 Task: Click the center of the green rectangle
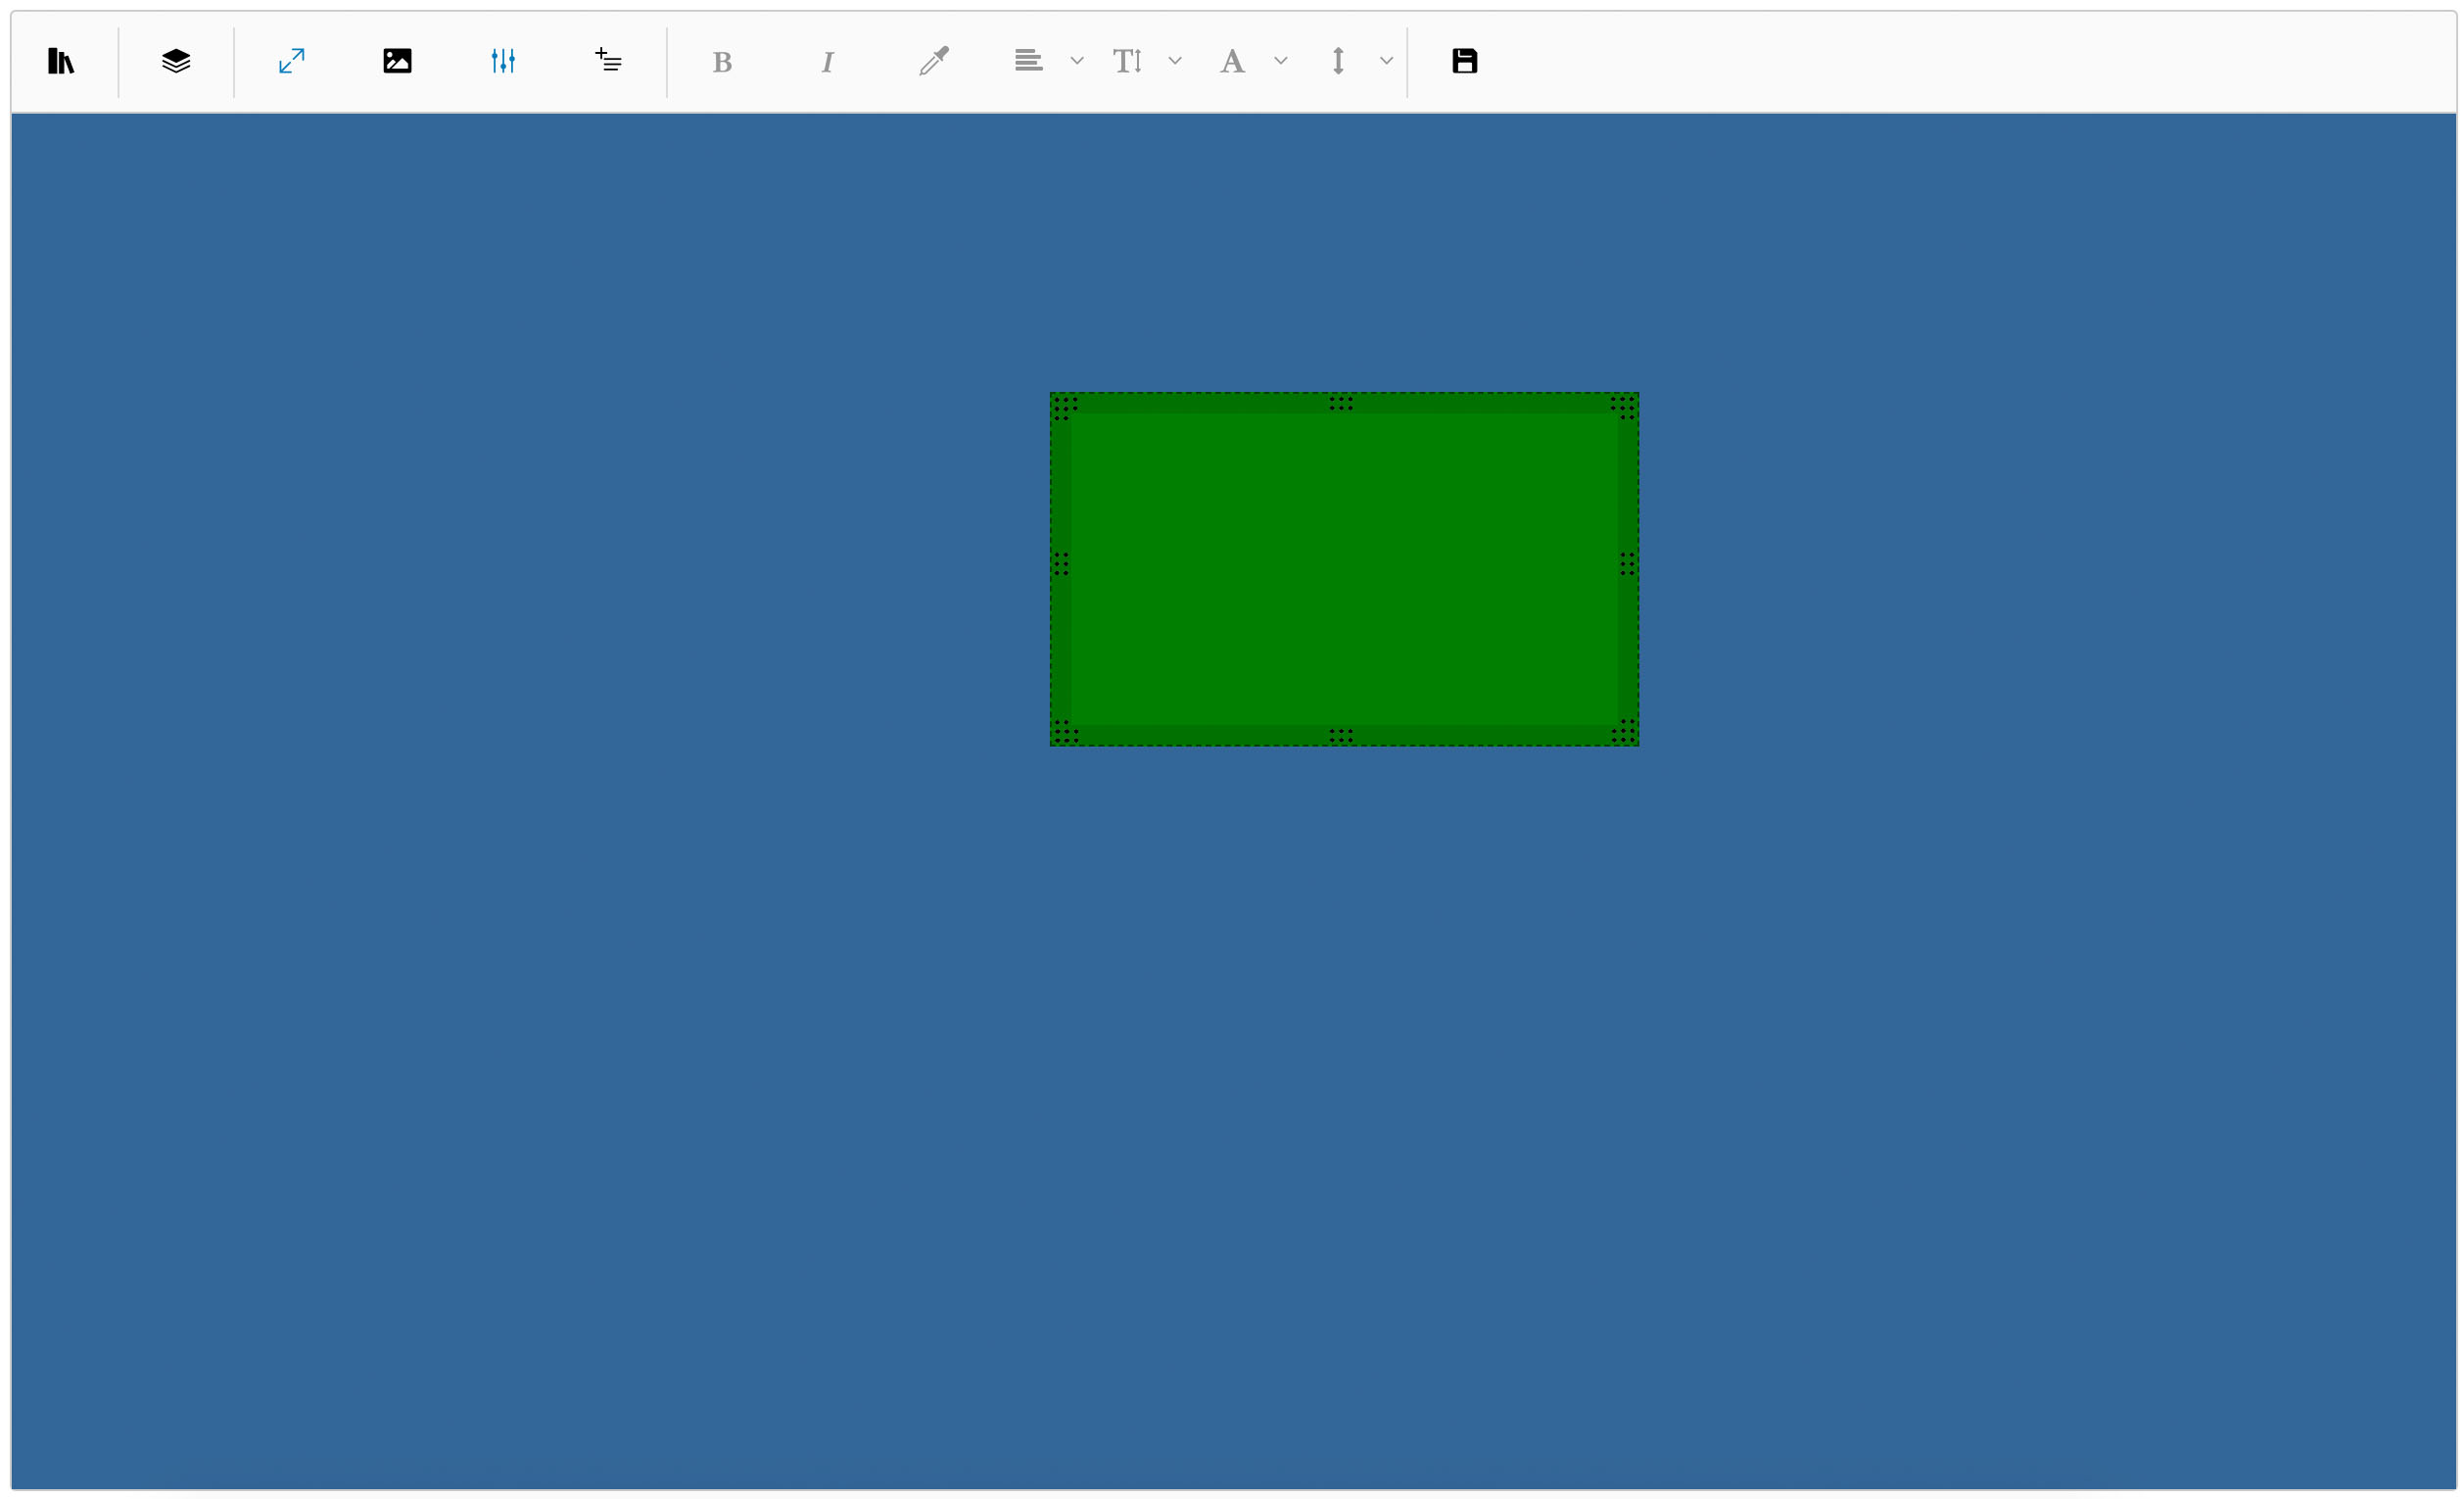point(1344,568)
